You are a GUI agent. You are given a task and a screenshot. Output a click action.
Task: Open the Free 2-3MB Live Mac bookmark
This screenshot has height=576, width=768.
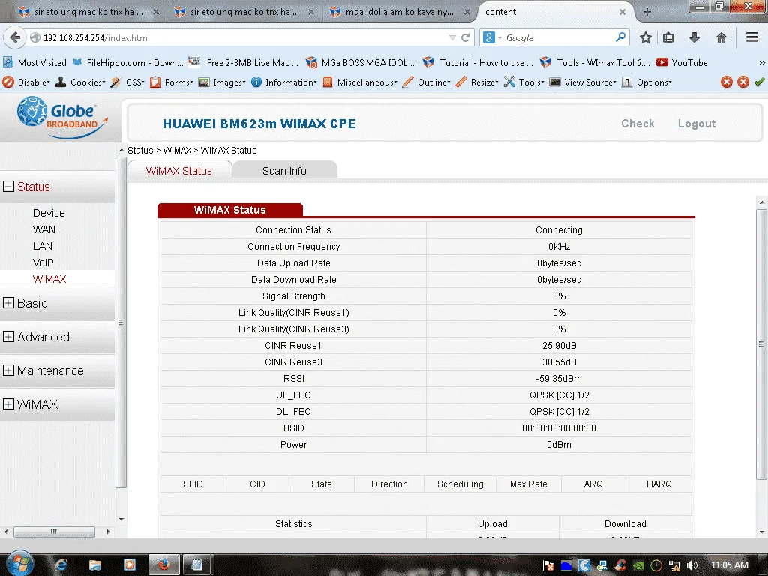click(x=243, y=63)
